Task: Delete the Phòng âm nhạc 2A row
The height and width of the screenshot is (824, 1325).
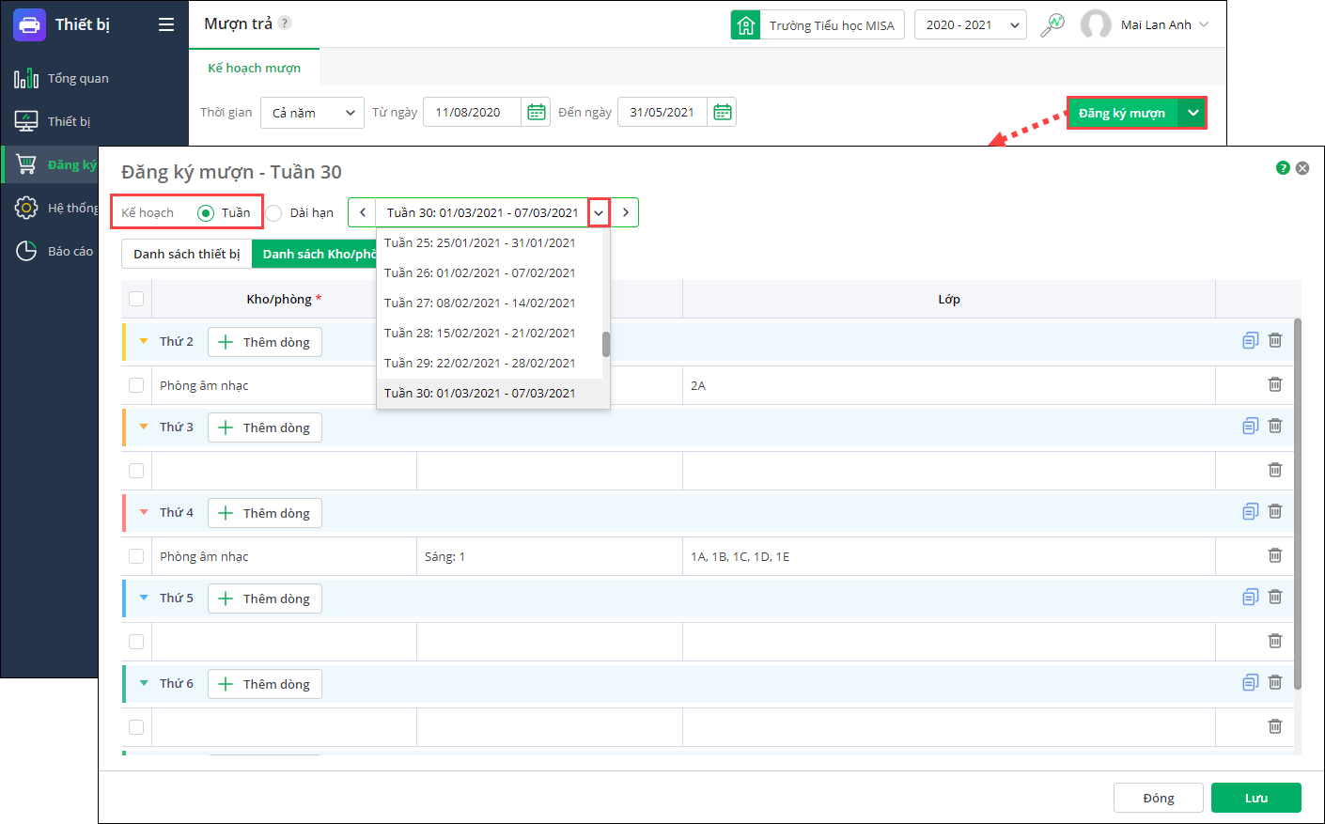Action: click(1275, 384)
